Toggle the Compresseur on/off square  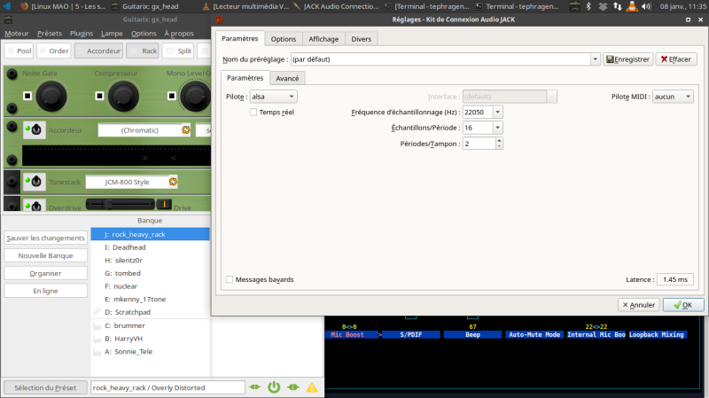[99, 96]
